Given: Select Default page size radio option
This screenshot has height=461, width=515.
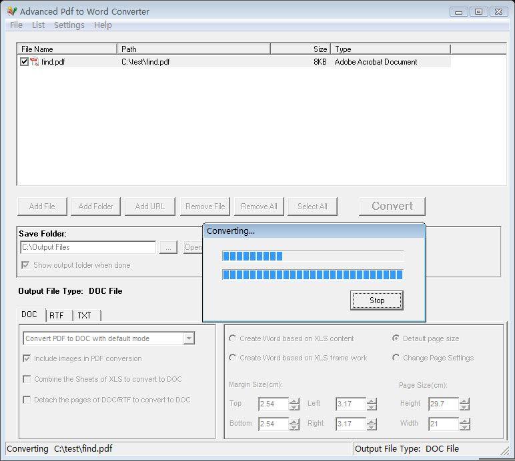Looking at the screenshot, I should [x=396, y=338].
